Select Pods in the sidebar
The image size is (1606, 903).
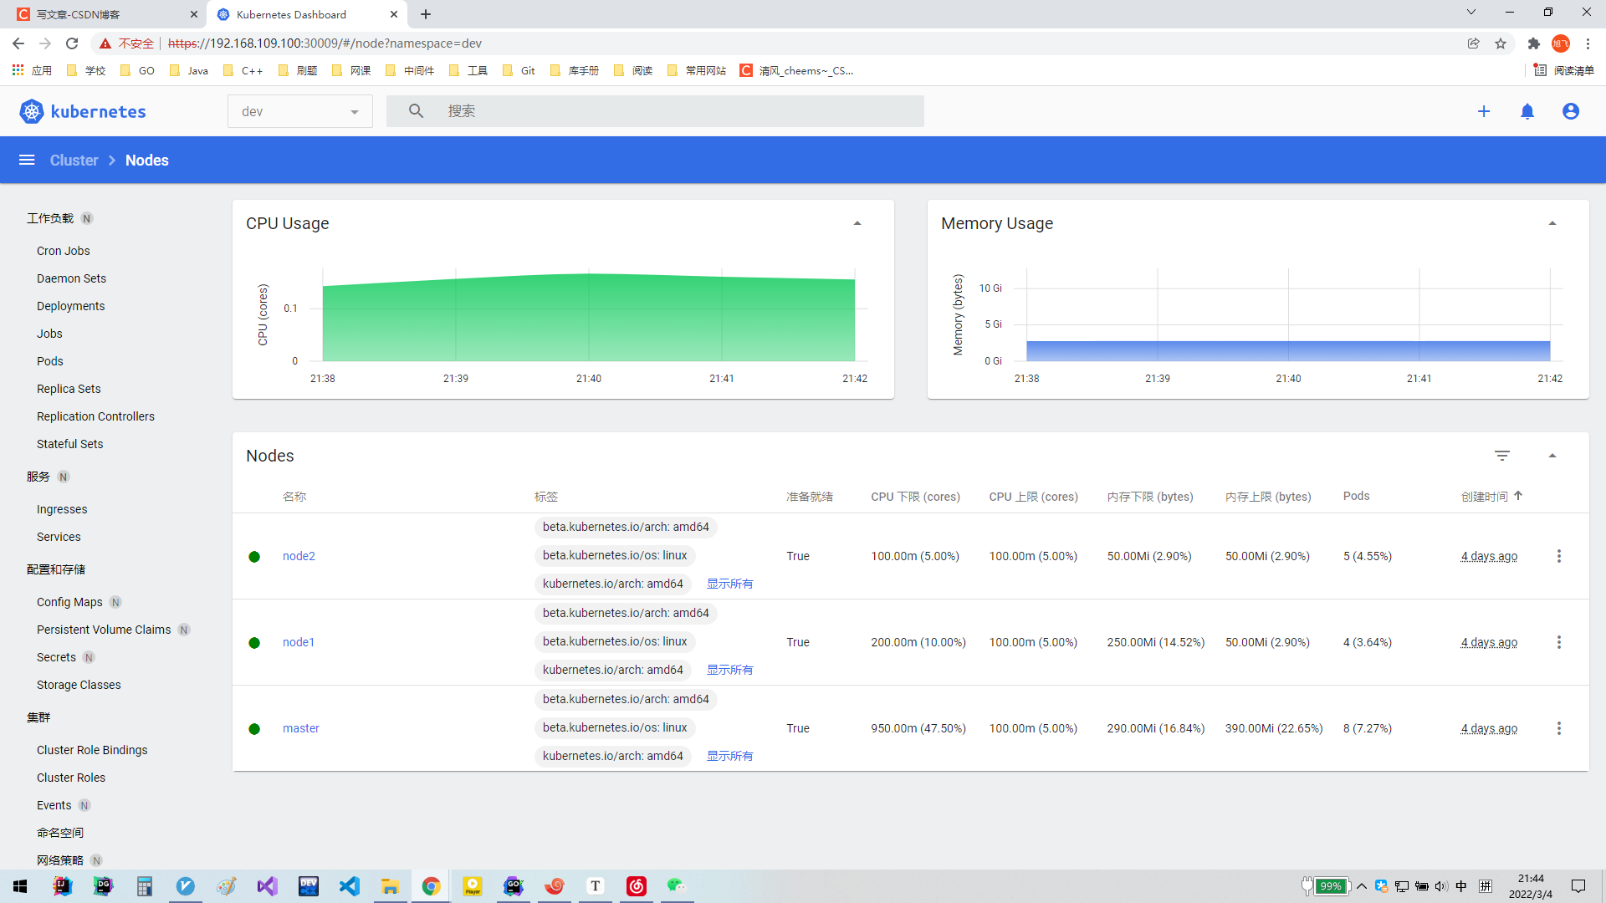pos(50,361)
